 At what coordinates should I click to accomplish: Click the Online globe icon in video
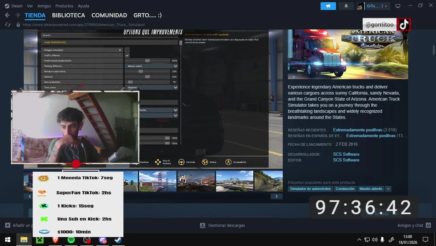coord(205,162)
